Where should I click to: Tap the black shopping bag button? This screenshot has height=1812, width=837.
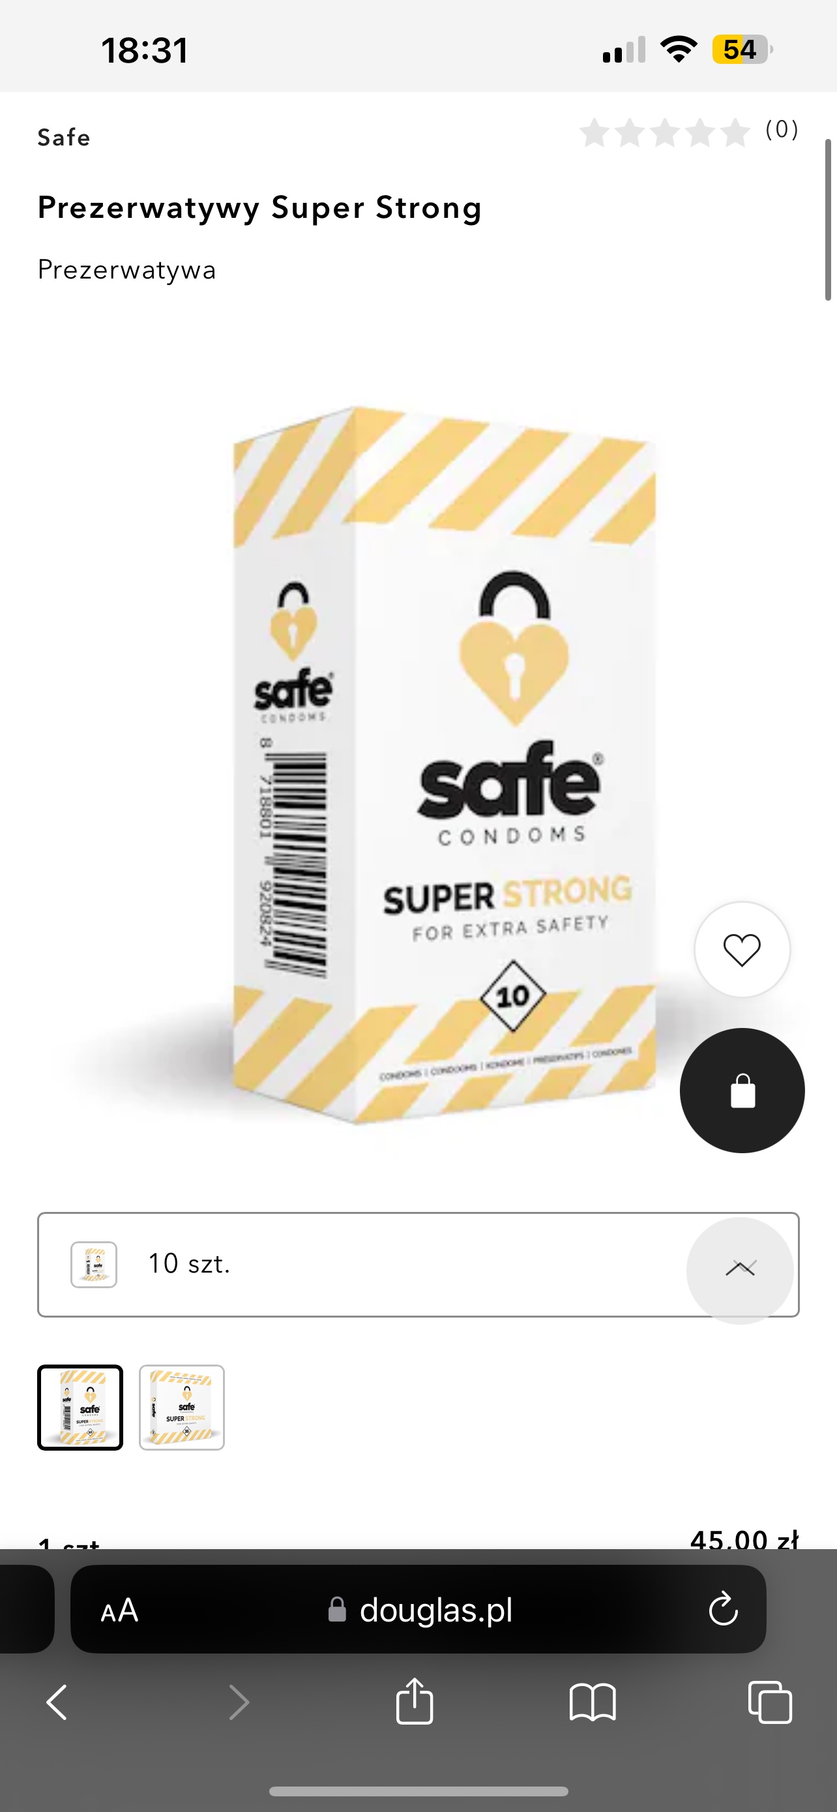coord(742,1091)
